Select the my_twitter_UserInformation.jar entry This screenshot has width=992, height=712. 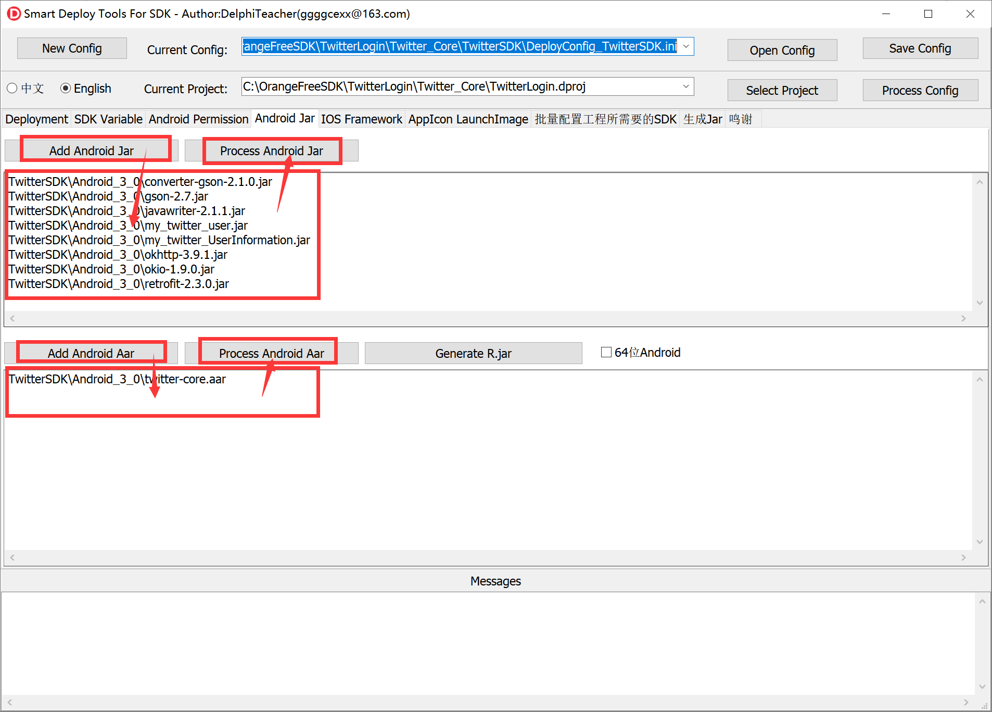coord(159,240)
